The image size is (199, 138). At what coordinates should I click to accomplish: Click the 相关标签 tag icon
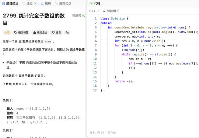15,32
